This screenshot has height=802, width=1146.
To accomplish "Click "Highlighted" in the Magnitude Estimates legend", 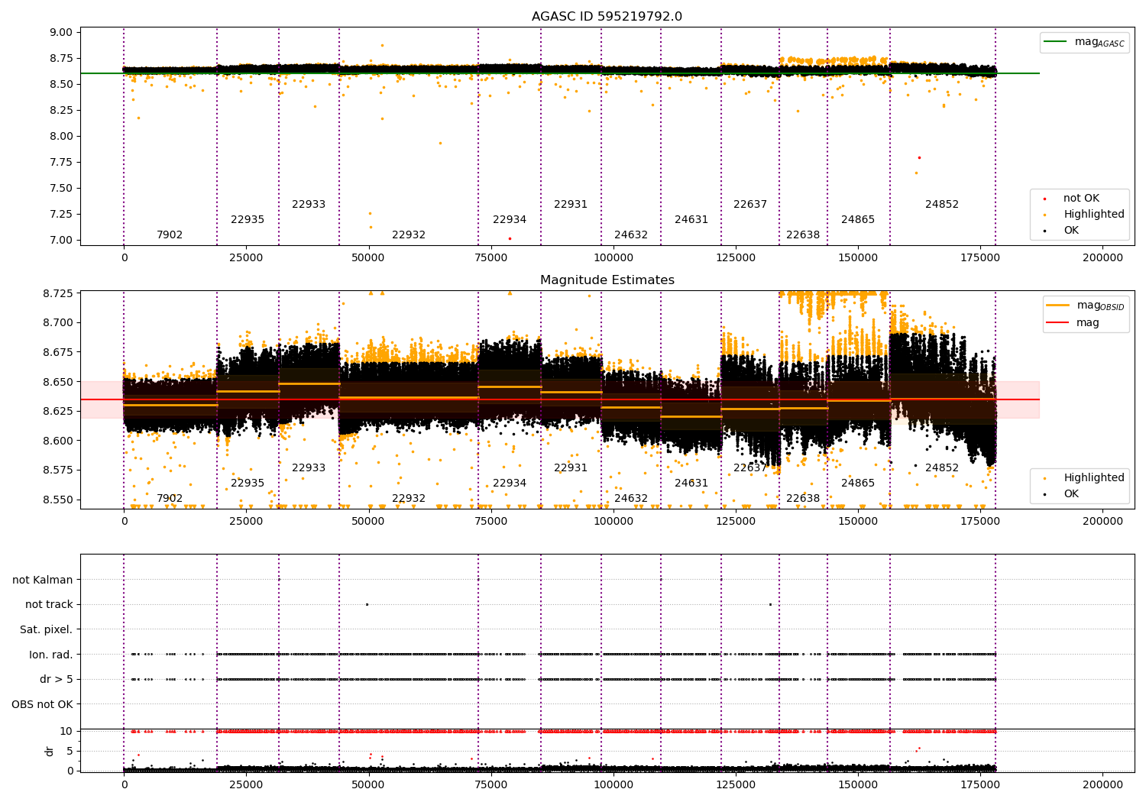I will click(x=1094, y=478).
